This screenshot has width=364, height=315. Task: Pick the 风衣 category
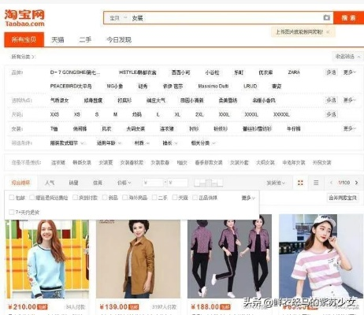pyautogui.click(x=106, y=128)
